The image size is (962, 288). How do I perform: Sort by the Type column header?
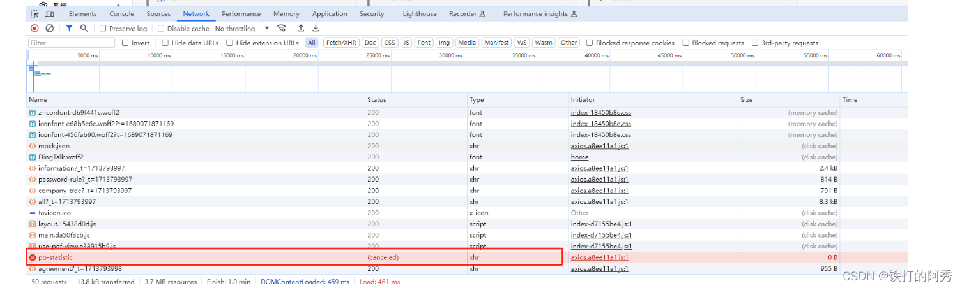pos(517,100)
